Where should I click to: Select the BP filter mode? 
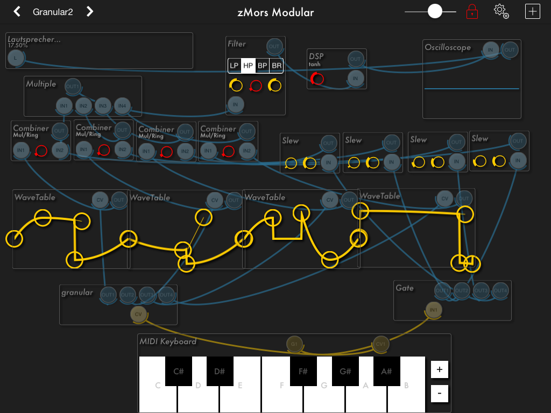pos(262,66)
